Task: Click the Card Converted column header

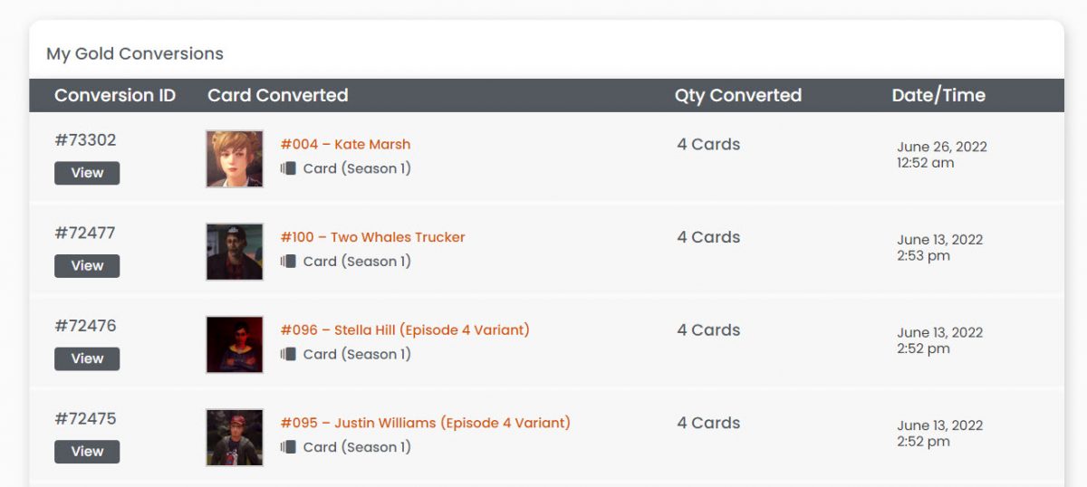Action: 278,95
